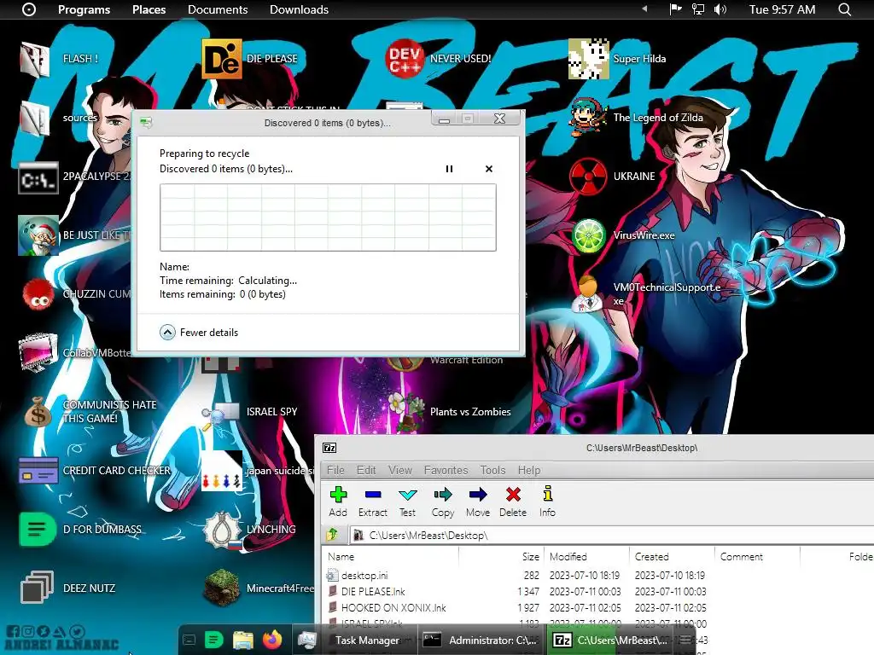Open the green notes taskbar icon
The width and height of the screenshot is (874, 655).
(x=214, y=640)
